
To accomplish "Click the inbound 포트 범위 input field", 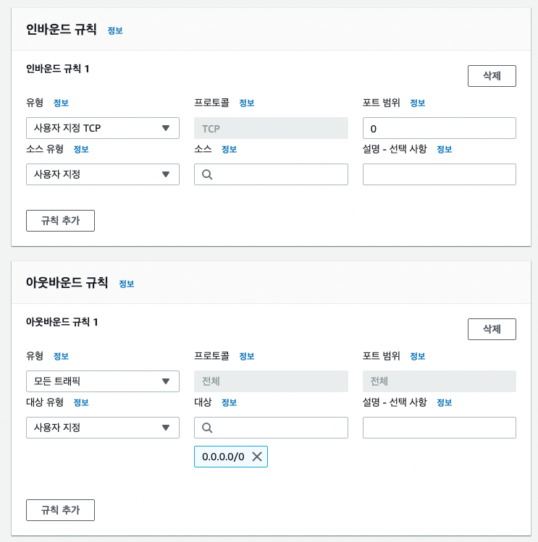I will (440, 128).
